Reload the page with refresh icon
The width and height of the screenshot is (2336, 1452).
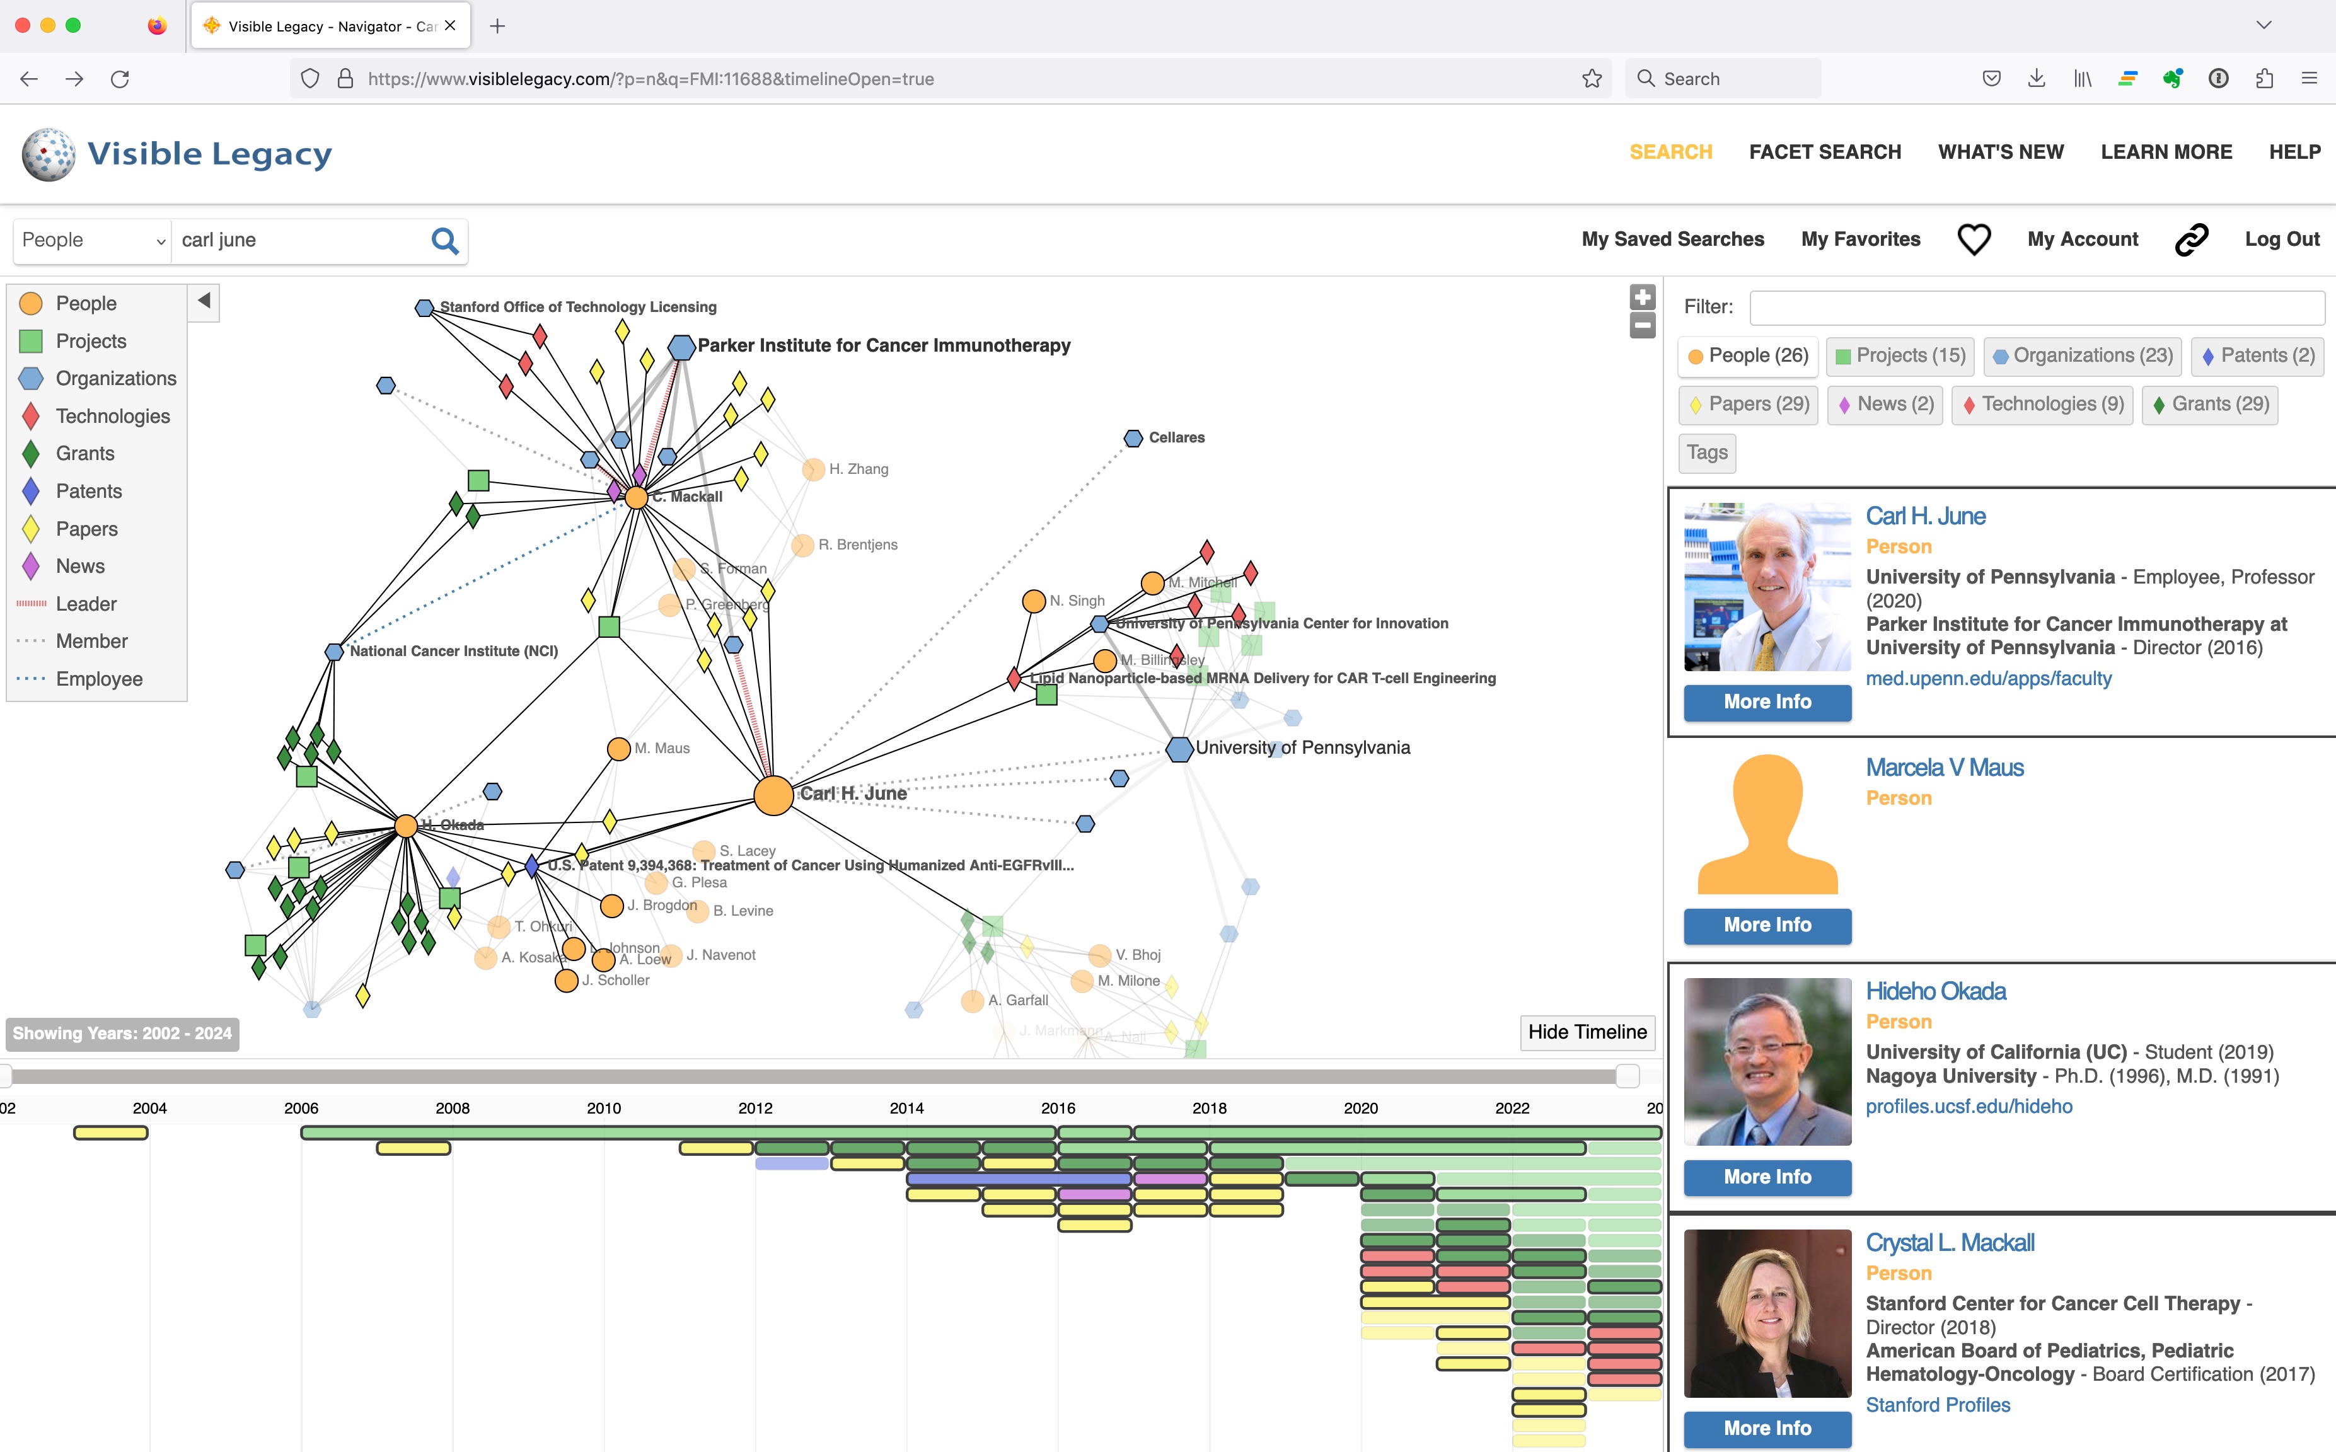click(x=119, y=79)
